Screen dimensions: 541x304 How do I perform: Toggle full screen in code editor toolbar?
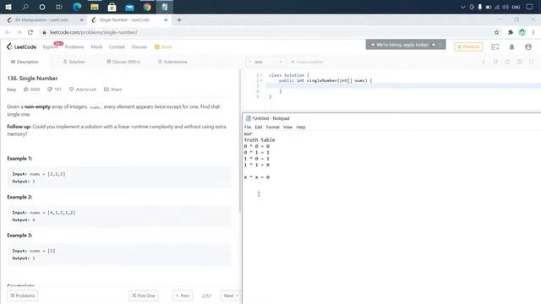[x=532, y=62]
